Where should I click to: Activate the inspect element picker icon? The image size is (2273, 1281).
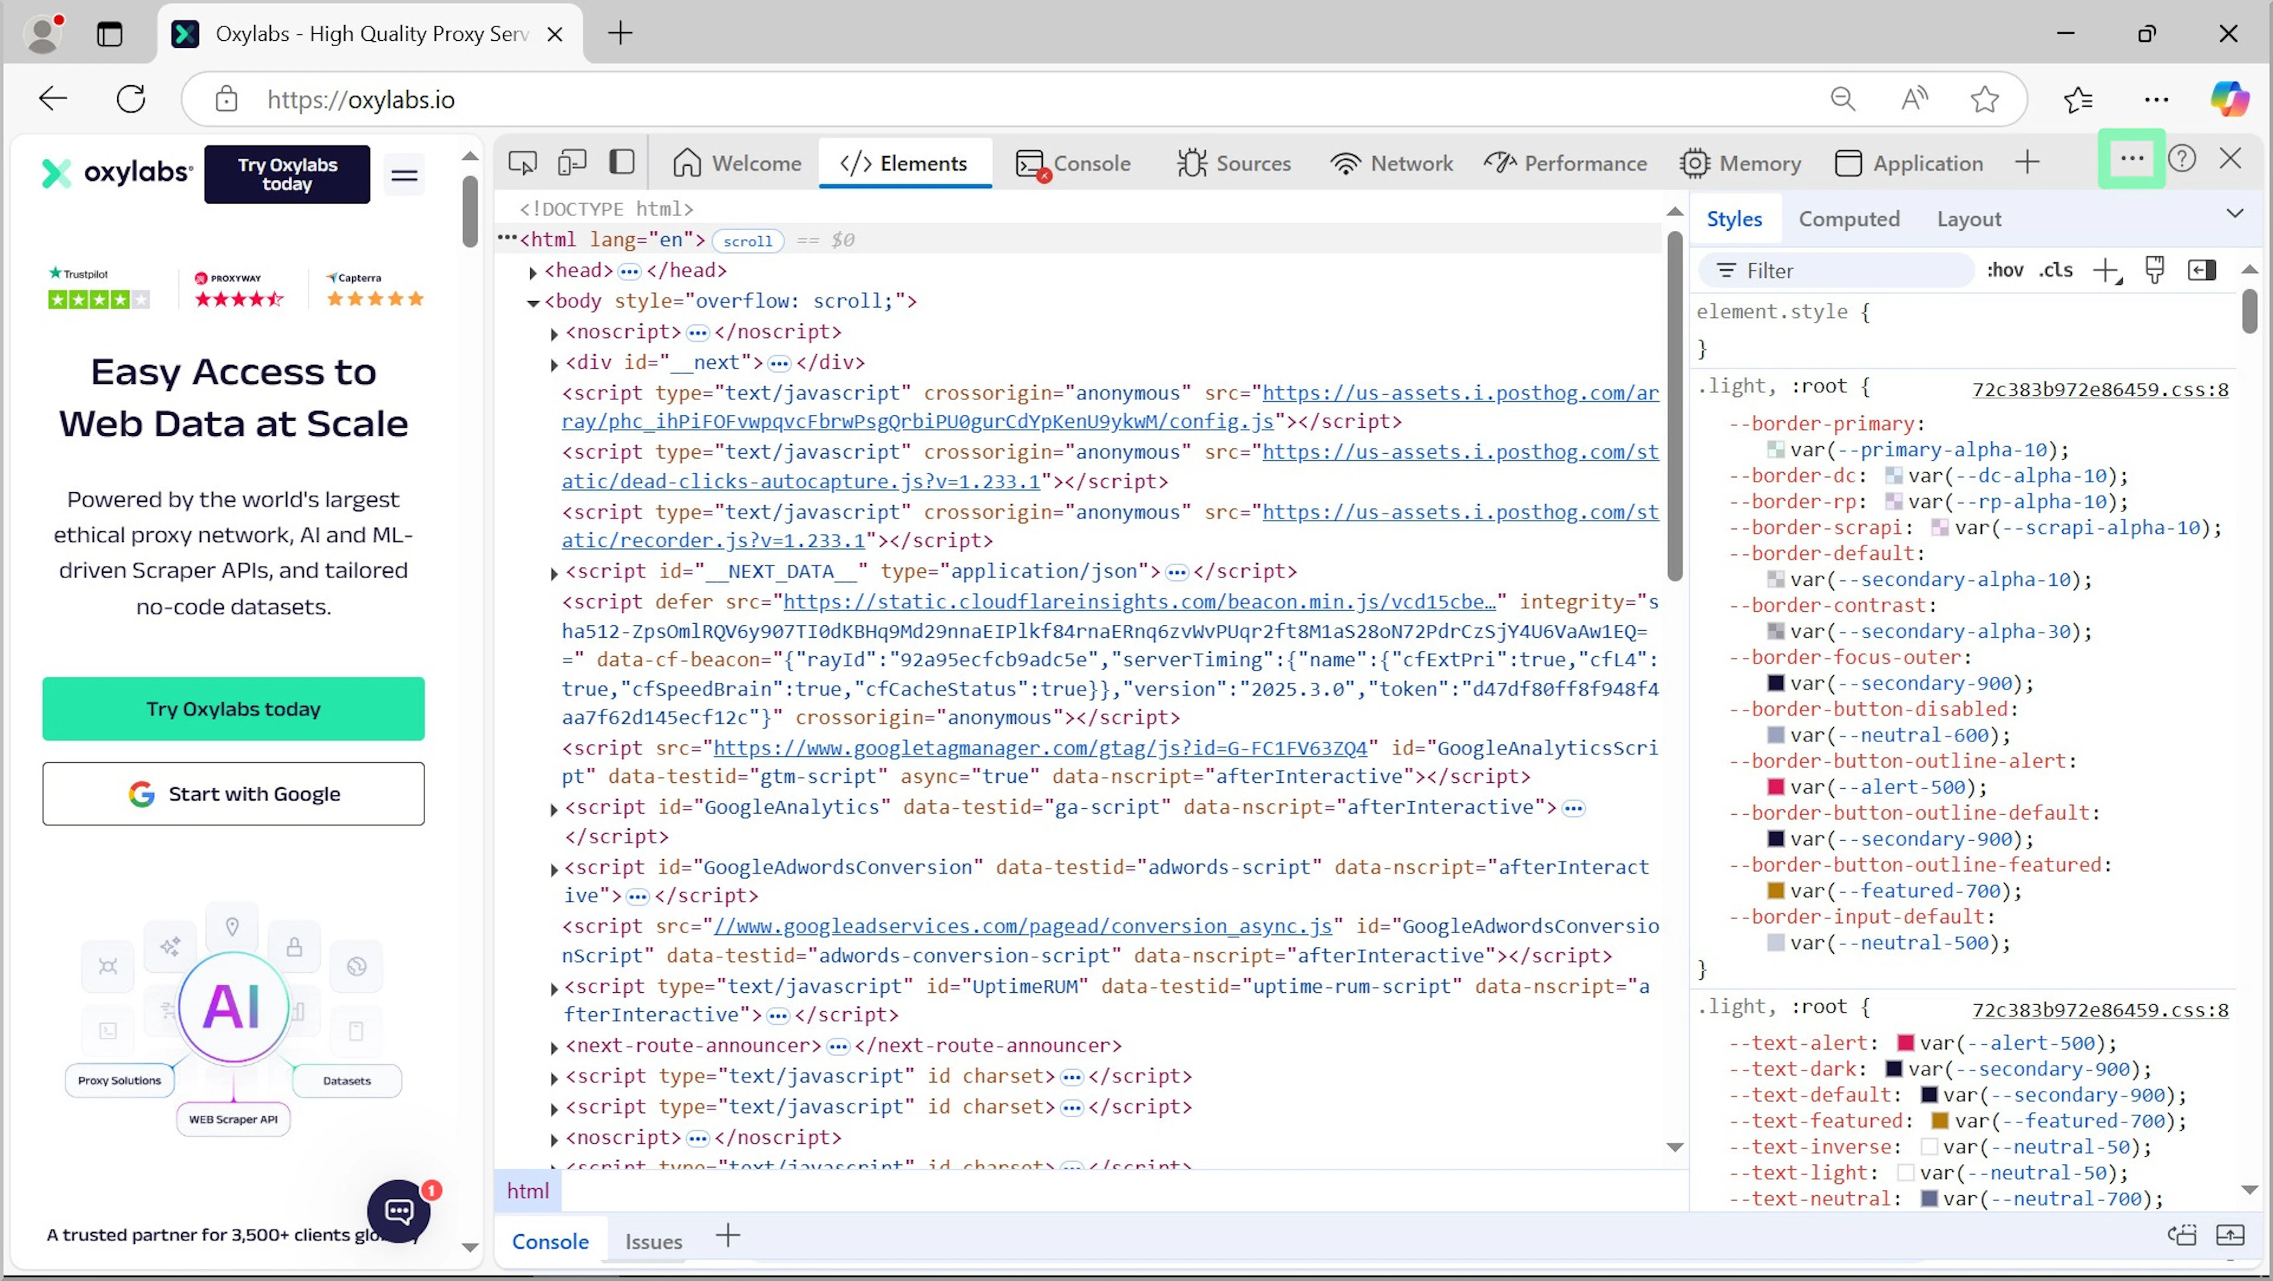(x=522, y=163)
